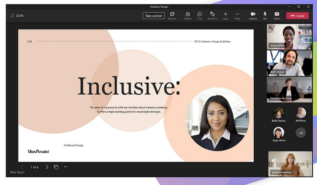
Task: Show the +4 more participants
Action: tap(301, 133)
